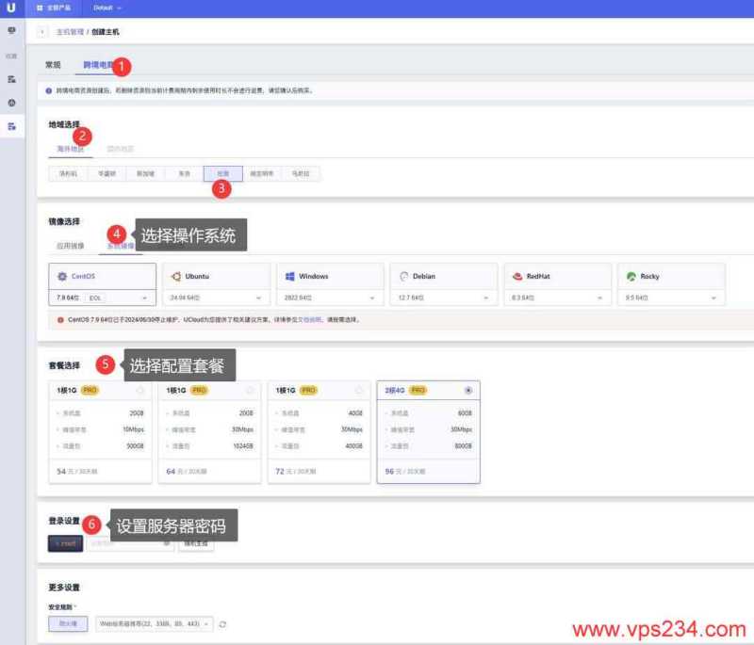Open the 全部产品 product menu icon
Viewport: 754px width, 645px height.
40,8
